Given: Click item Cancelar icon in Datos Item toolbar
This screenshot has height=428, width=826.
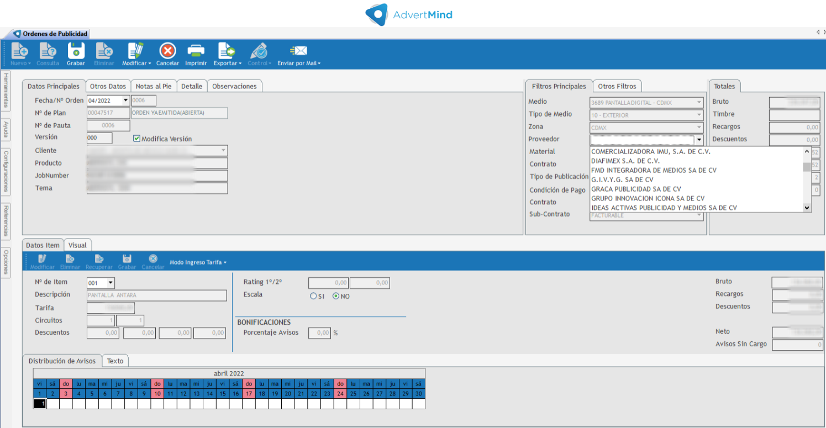Looking at the screenshot, I should 153,258.
